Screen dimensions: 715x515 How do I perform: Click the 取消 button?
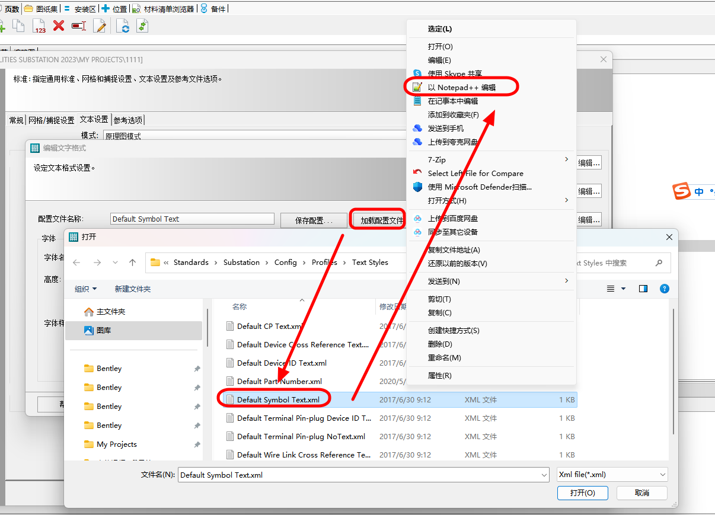click(x=642, y=492)
